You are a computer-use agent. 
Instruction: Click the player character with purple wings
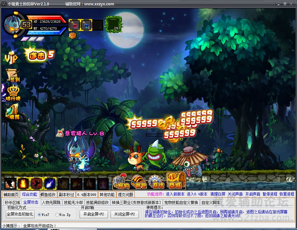[80, 155]
